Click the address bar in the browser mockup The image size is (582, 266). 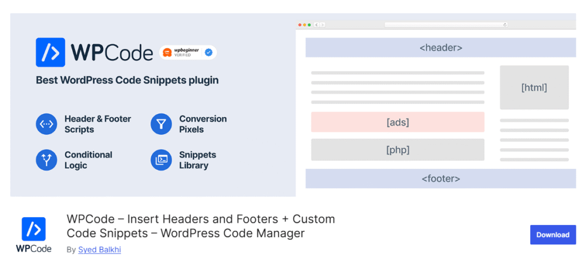tap(446, 25)
